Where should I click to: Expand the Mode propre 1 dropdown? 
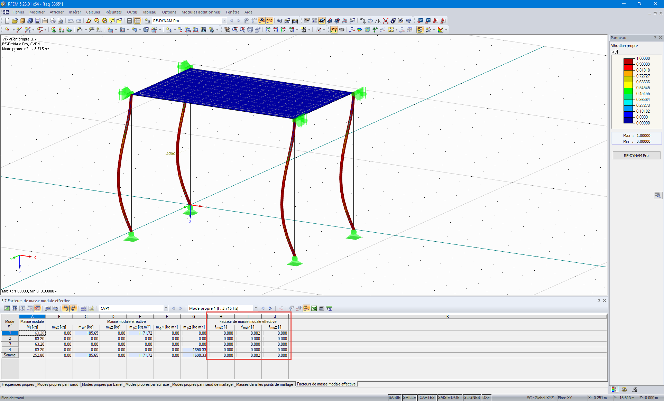(256, 308)
